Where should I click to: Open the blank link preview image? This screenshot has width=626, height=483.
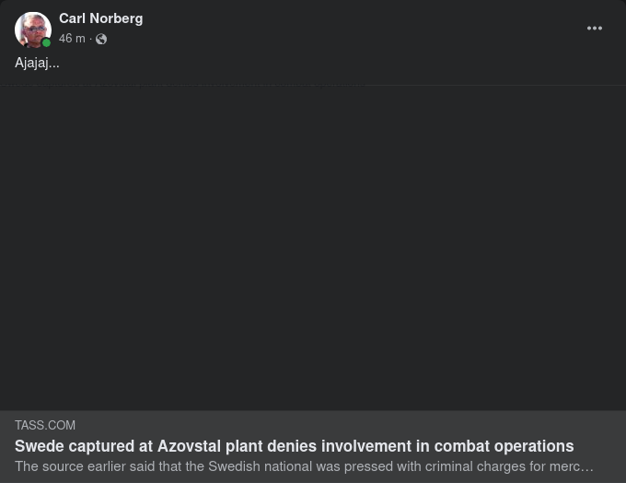313,247
